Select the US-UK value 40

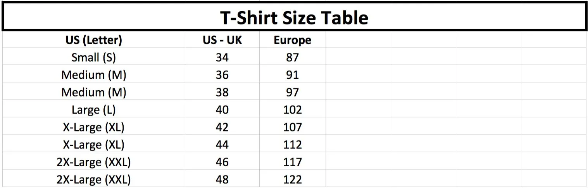(x=222, y=109)
